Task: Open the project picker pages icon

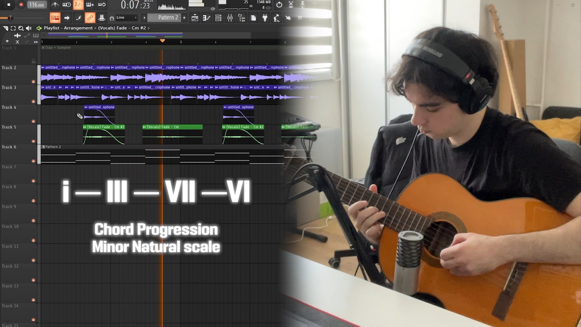Action: point(253,18)
